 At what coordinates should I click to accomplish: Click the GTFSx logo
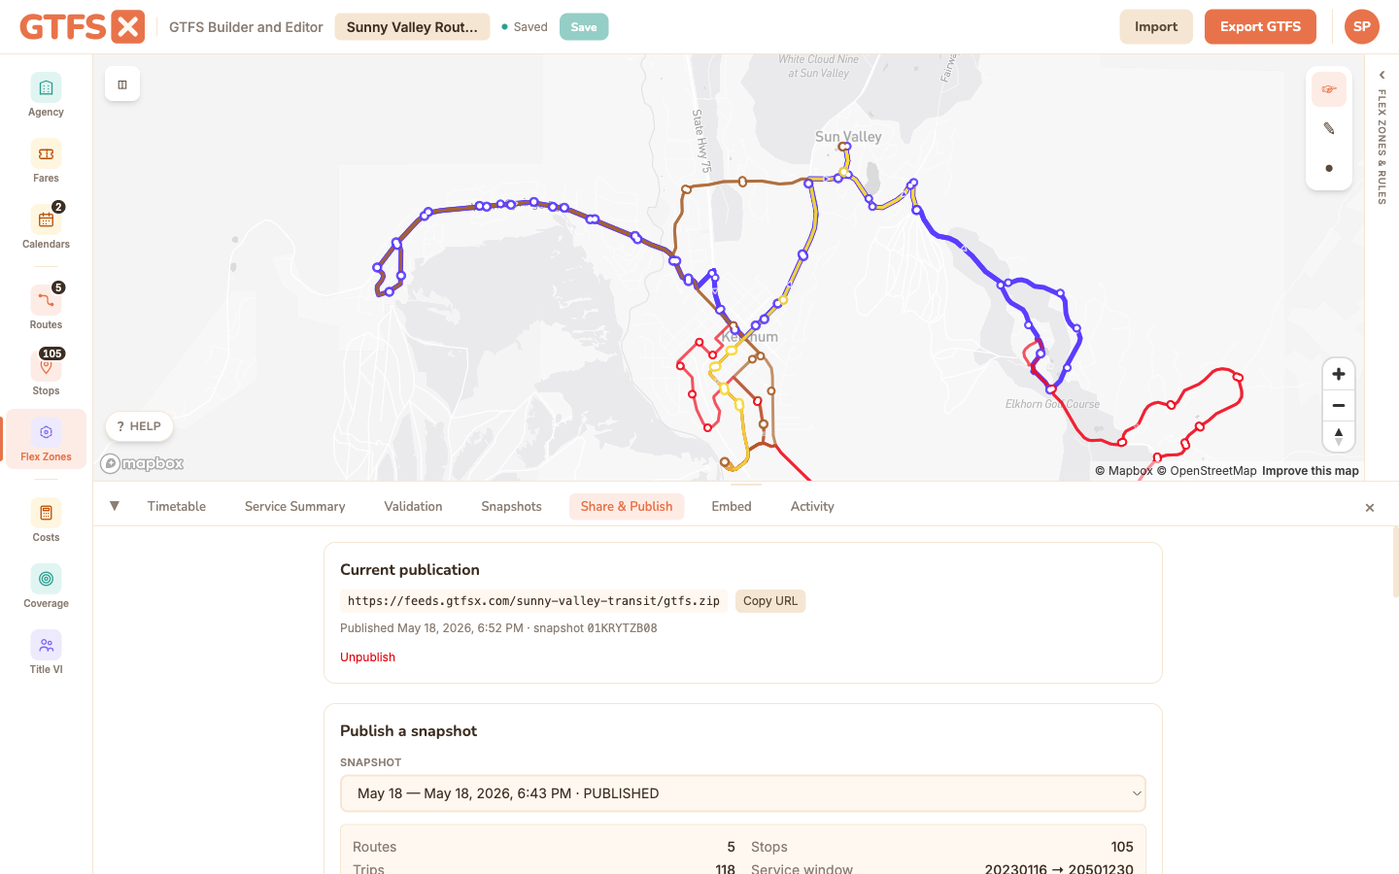point(82,27)
